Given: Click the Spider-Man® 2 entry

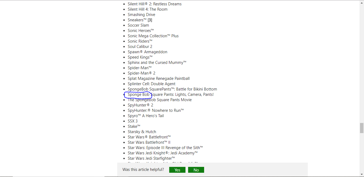Looking at the screenshot, I should [141, 73].
